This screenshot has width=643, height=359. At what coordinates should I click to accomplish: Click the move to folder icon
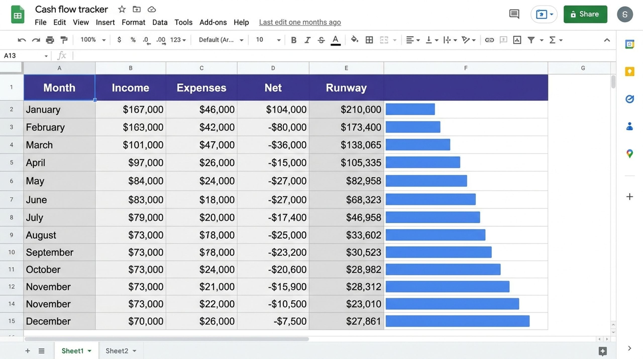[x=136, y=9]
